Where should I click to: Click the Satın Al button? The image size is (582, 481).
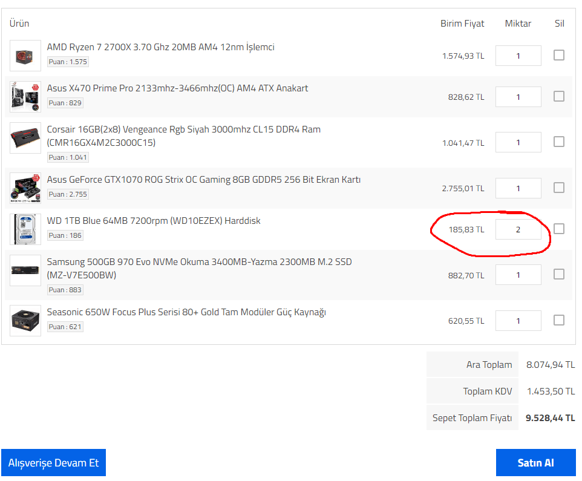[535, 463]
